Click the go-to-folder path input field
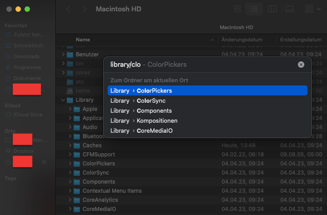This screenshot has width=327, height=215. click(x=200, y=65)
